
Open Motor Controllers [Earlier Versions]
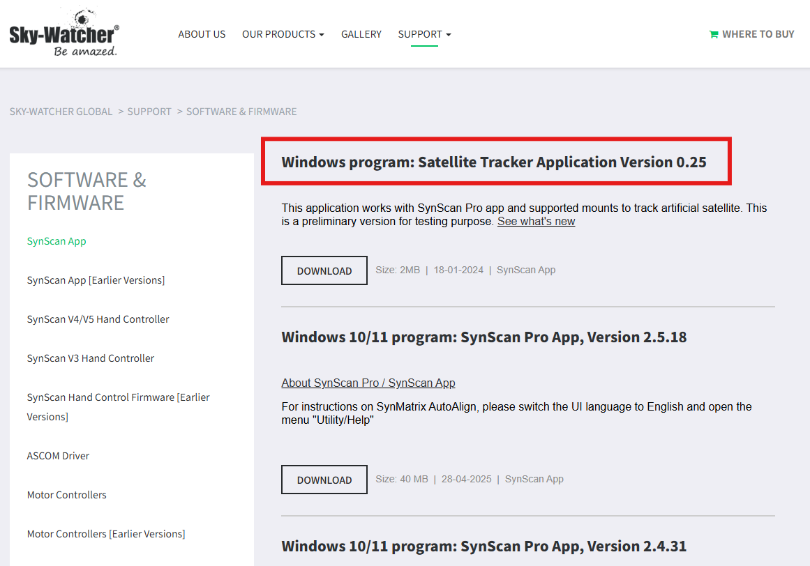(x=106, y=534)
